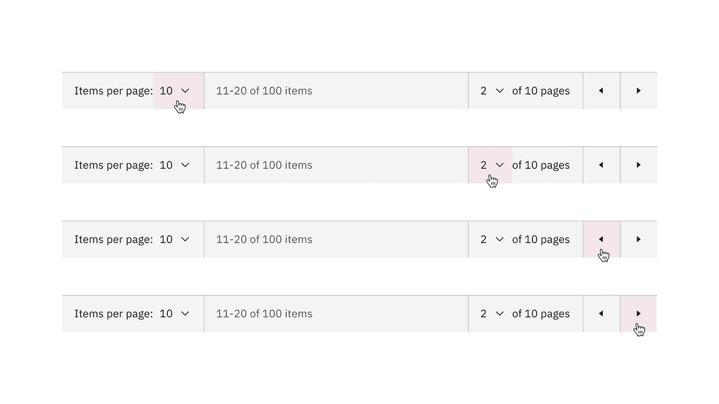
Task: Open the highlighted page number dropdown in the second bar
Action: (492, 165)
